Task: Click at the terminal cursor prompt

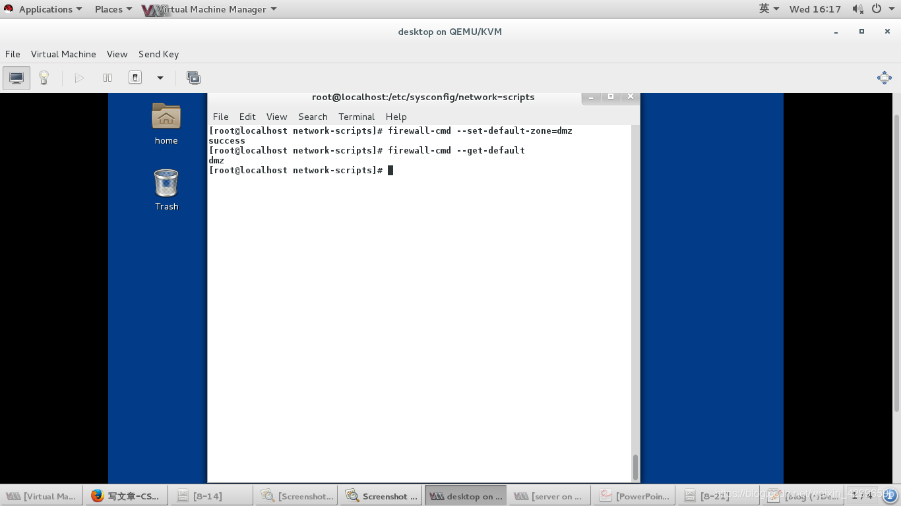Action: [390, 170]
